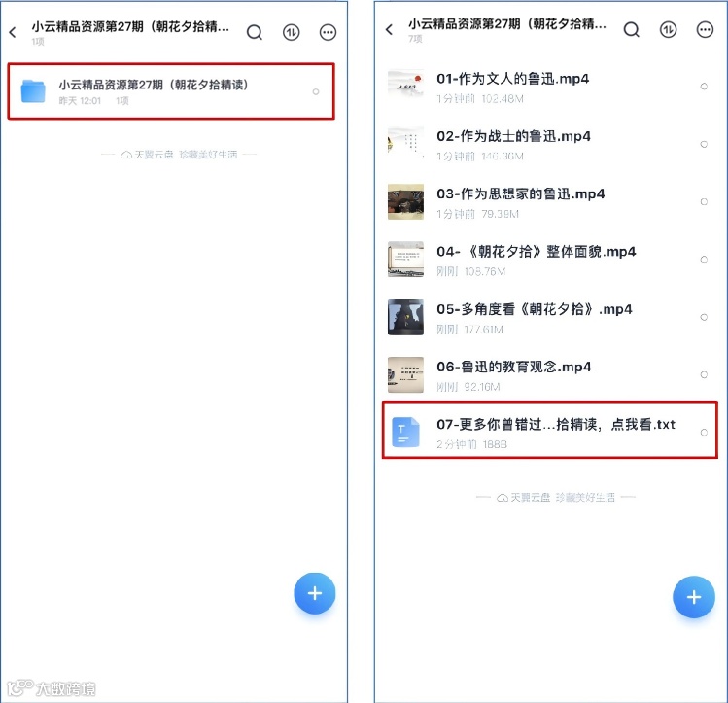Tap the blue plus button in left panel
The height and width of the screenshot is (703, 728).
[x=314, y=593]
